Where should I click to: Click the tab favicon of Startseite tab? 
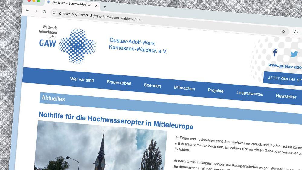point(49,2)
